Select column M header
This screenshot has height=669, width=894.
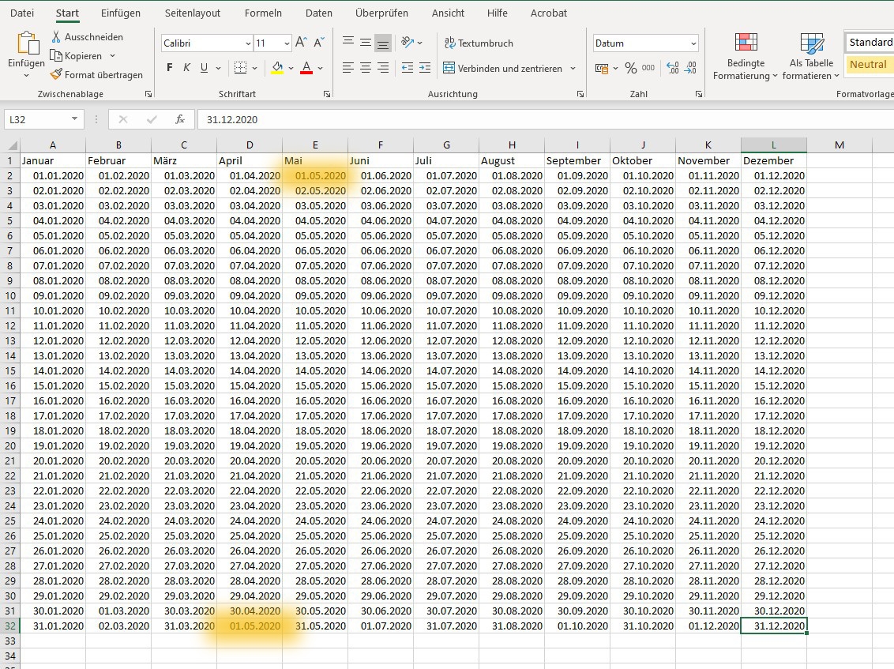(x=840, y=145)
